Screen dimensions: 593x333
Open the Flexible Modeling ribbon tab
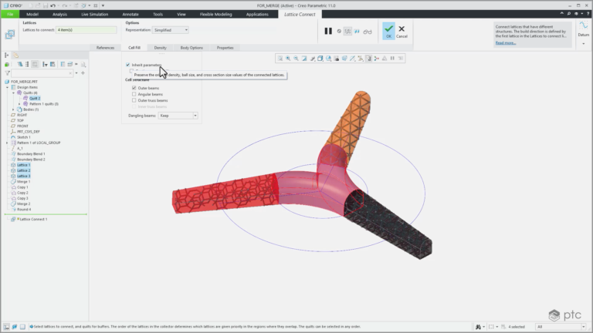pos(215,15)
